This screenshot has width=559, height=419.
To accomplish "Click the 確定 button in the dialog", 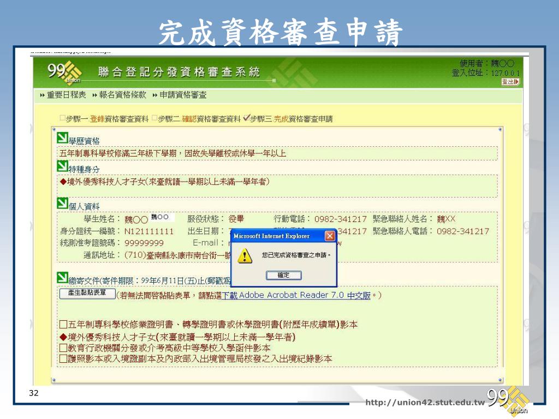I will pyautogui.click(x=284, y=275).
